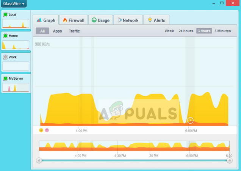Set time range to 24 Hours
This screenshot has height=171, width=241.
point(186,31)
